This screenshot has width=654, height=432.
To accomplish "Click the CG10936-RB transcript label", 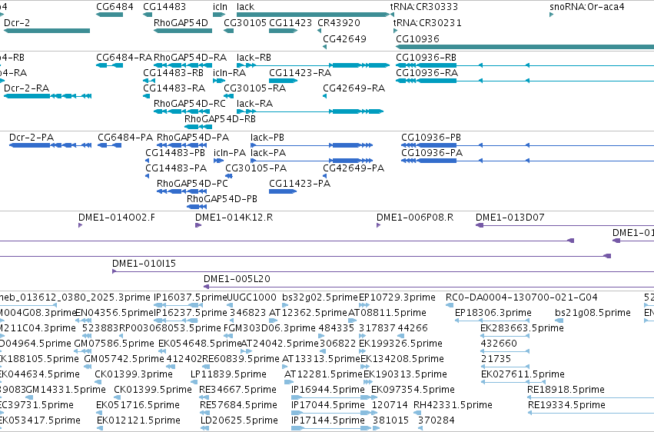I will click(x=426, y=58).
